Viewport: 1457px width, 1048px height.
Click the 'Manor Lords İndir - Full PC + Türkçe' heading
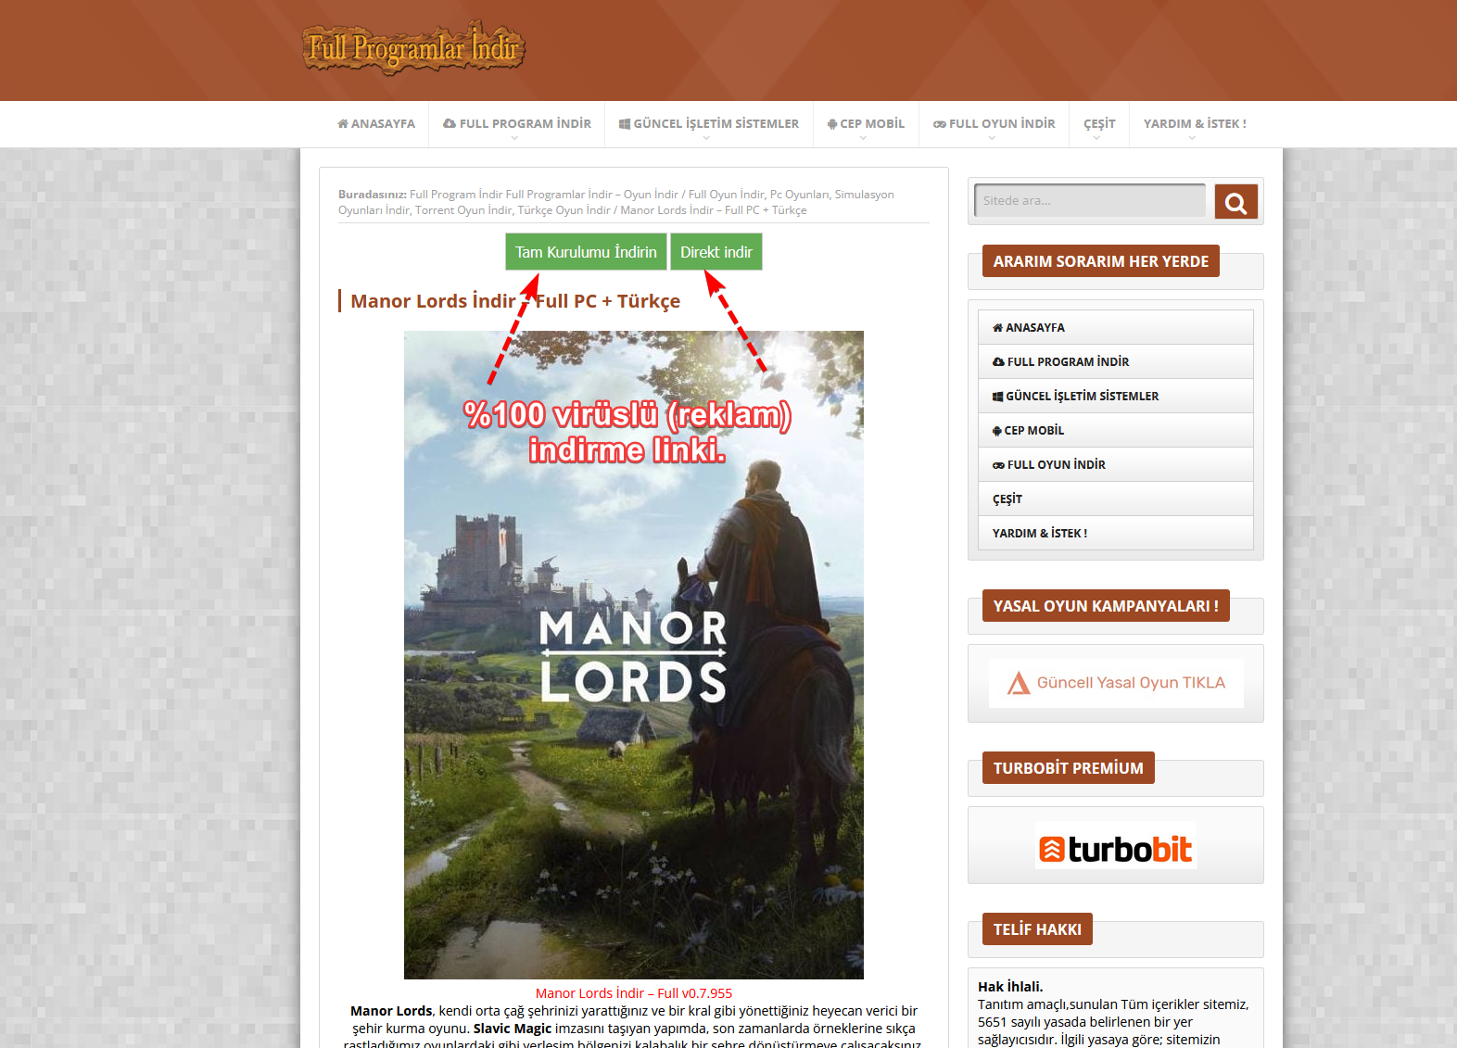point(515,301)
